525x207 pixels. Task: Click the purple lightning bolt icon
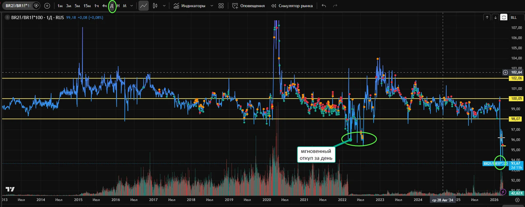503,192
